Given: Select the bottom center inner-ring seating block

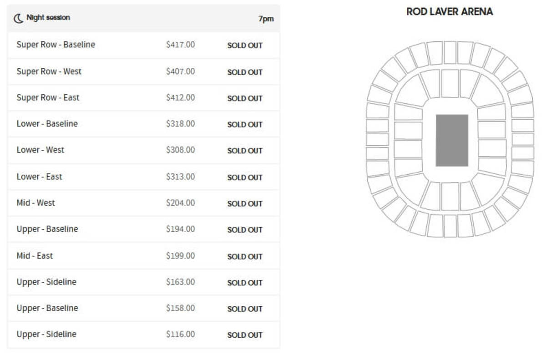Looking at the screenshot, I should point(450,196).
